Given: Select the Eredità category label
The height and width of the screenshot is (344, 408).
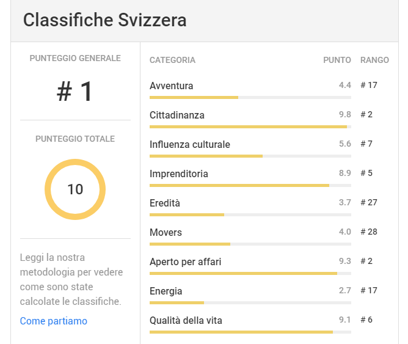Looking at the screenshot, I should (x=165, y=203).
